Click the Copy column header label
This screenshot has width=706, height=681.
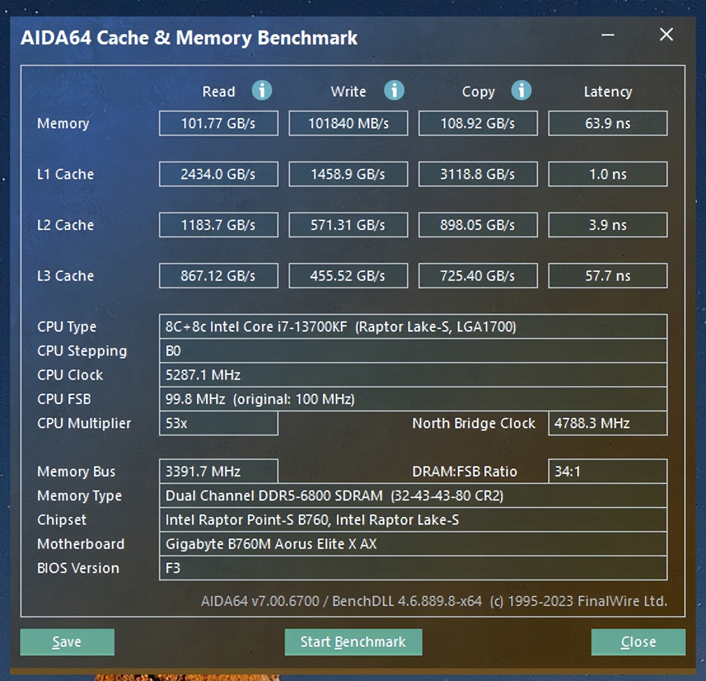[478, 91]
